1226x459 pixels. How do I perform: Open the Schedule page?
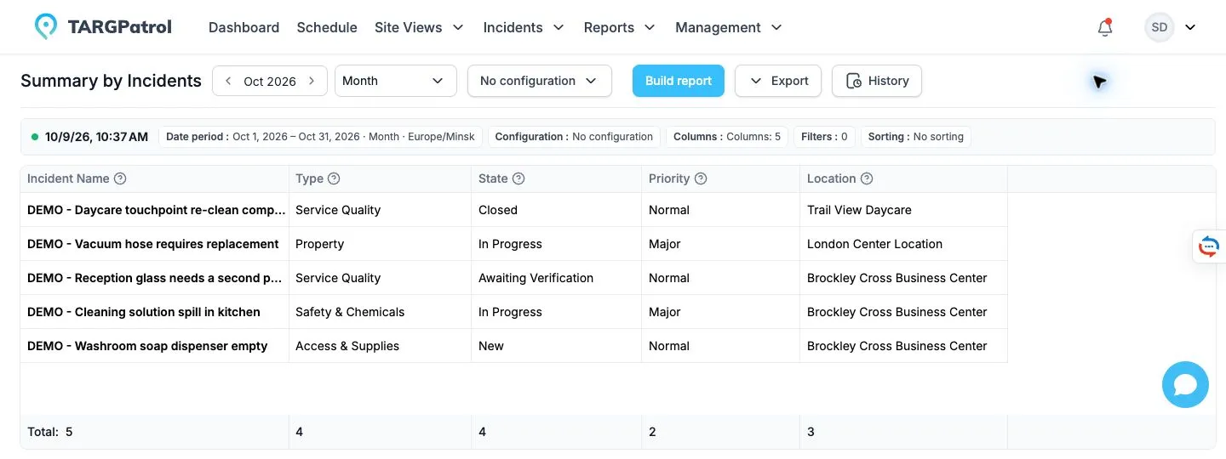click(x=327, y=27)
